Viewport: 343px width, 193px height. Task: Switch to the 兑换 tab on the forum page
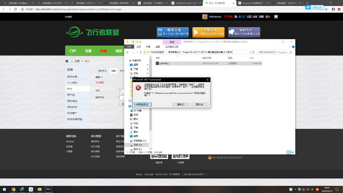(x=113, y=71)
